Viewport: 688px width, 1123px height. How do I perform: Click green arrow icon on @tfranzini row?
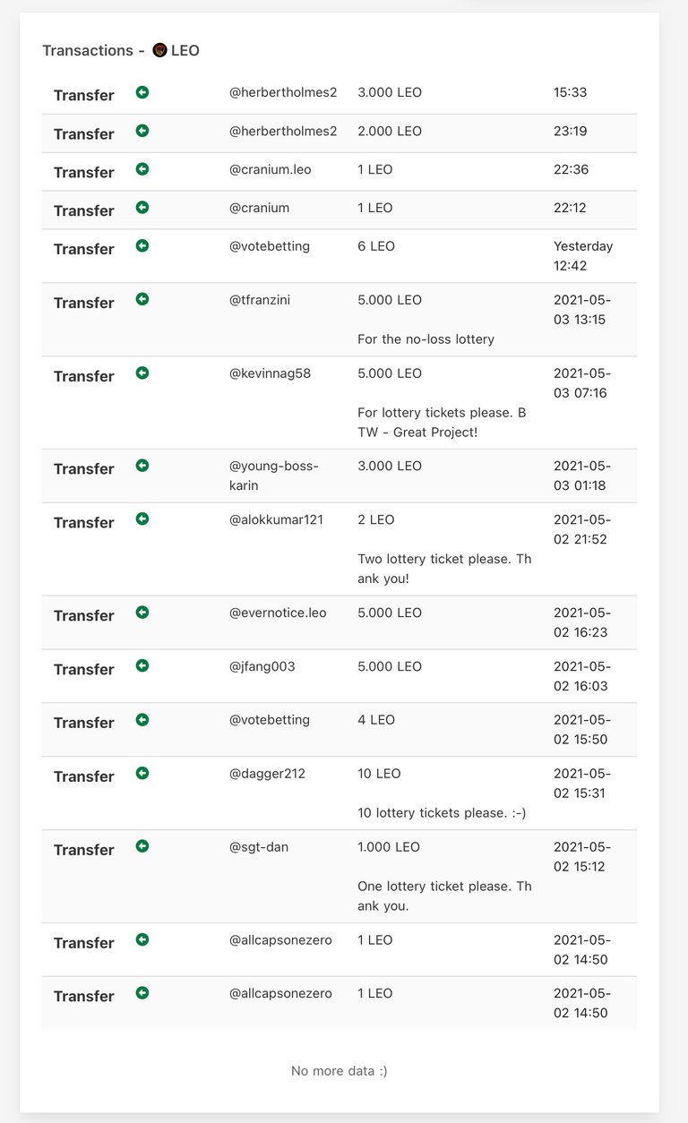tap(142, 300)
